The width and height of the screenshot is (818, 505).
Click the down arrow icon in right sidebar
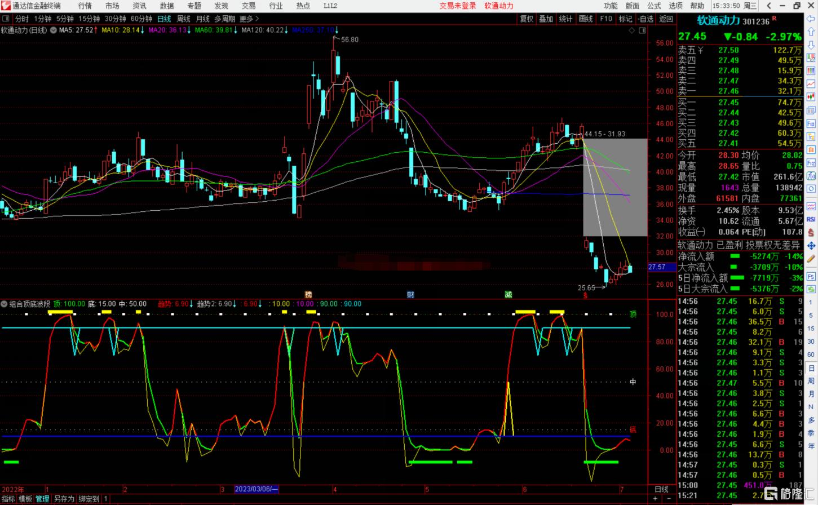811,45
